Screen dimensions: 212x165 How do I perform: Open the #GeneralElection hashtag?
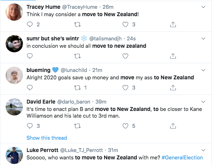(182, 158)
